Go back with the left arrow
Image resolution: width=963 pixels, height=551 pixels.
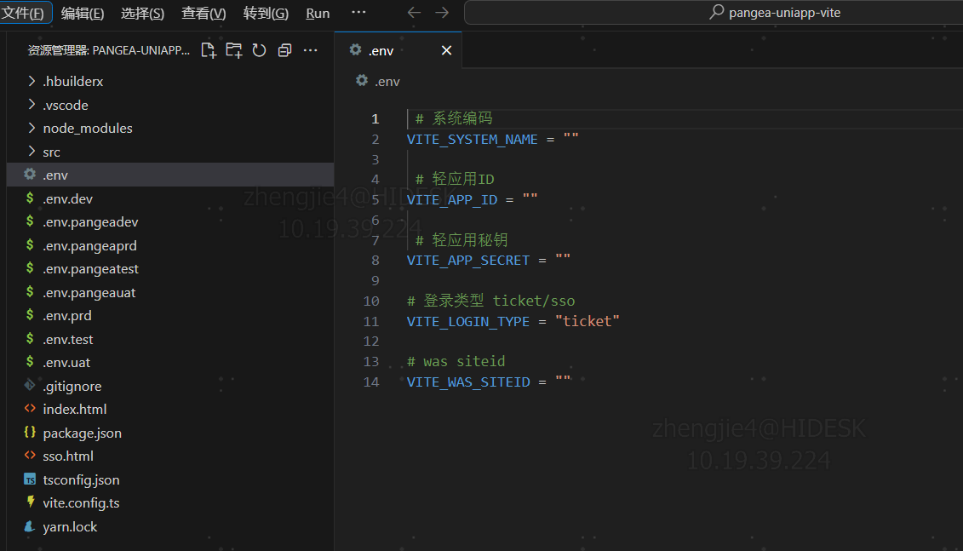[x=414, y=12]
